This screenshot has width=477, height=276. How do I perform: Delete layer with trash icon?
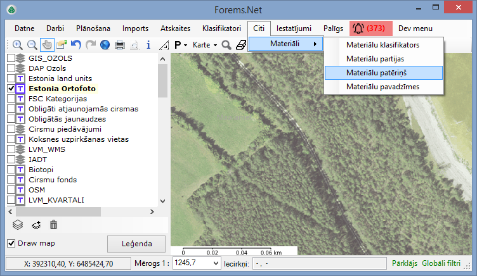pos(53,225)
